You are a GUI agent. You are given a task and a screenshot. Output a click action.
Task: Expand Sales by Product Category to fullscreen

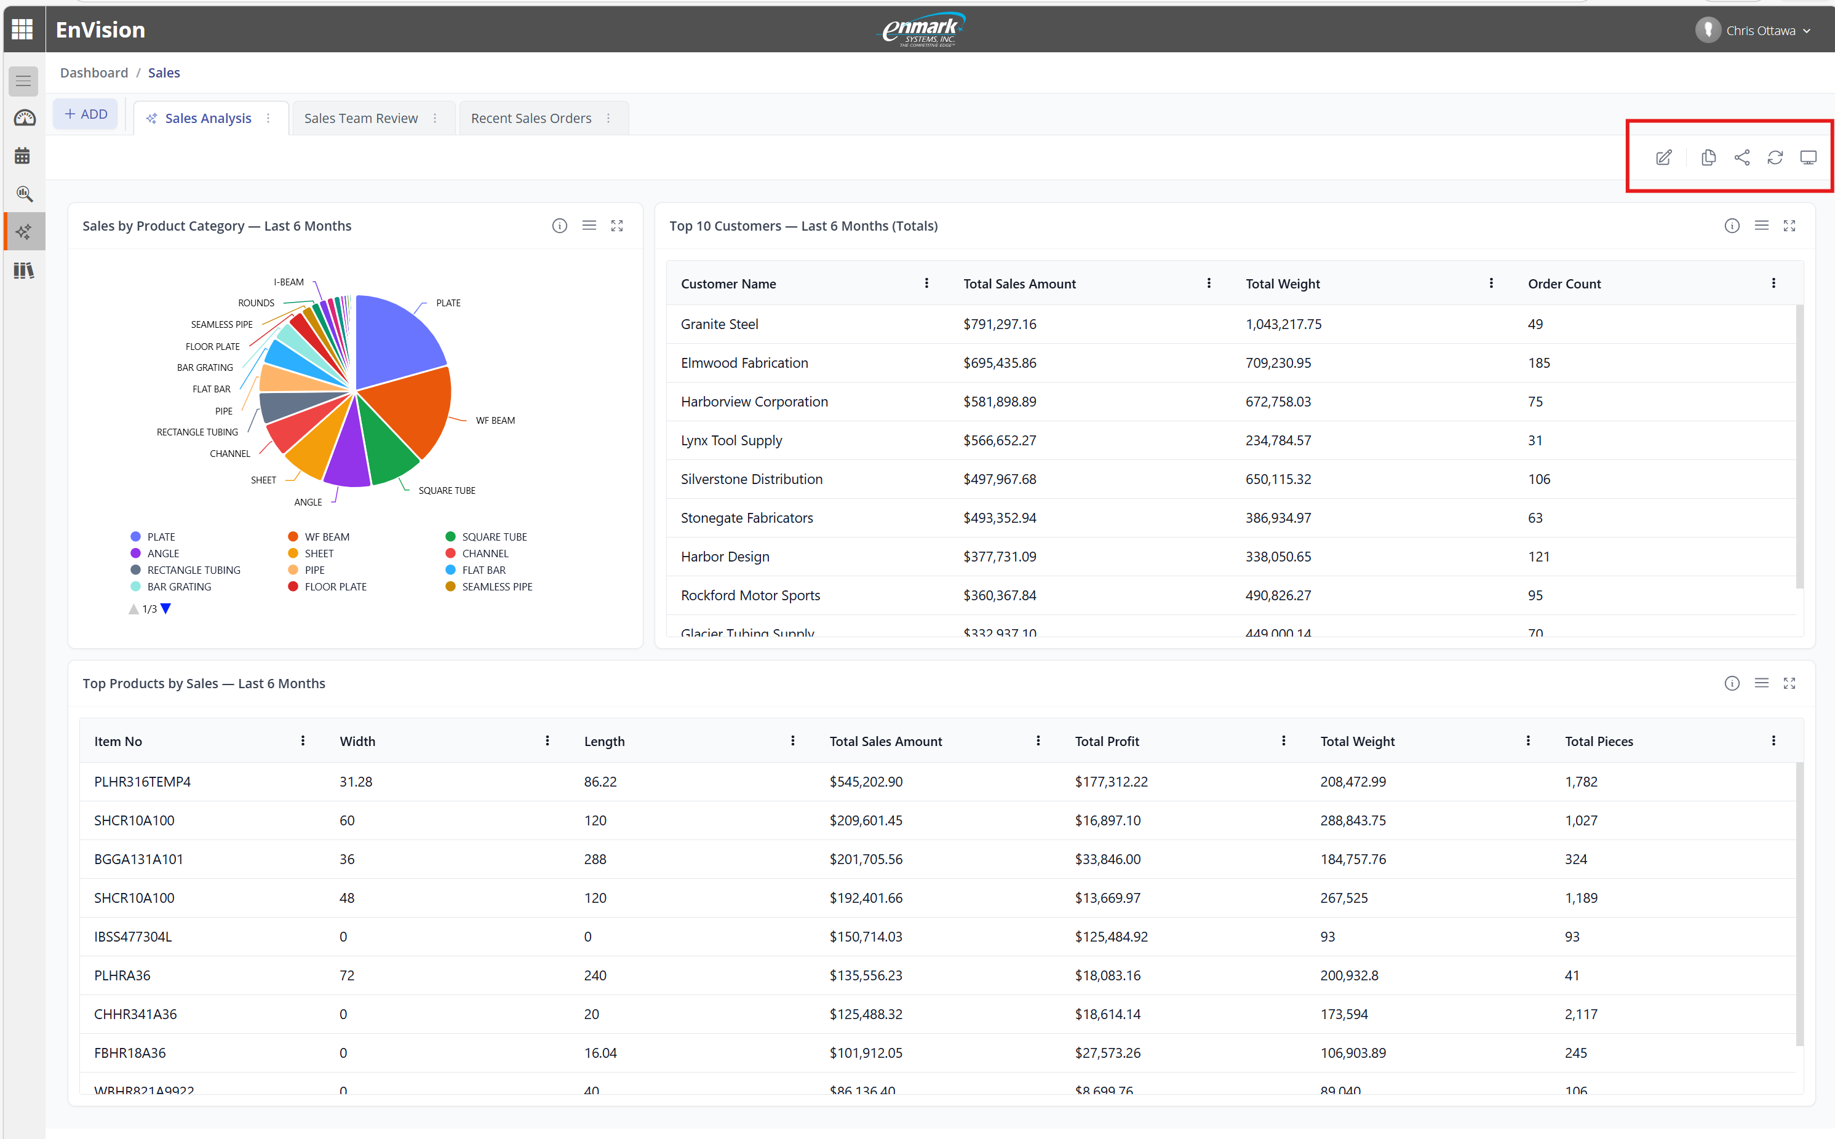[x=617, y=226]
